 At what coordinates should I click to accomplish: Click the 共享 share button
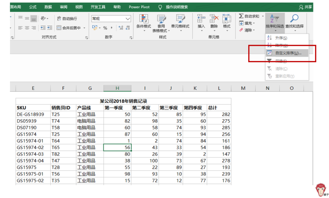point(306,7)
